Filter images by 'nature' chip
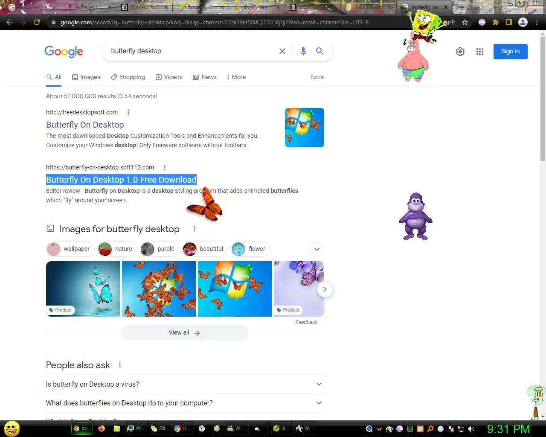The width and height of the screenshot is (546, 437). 118,249
